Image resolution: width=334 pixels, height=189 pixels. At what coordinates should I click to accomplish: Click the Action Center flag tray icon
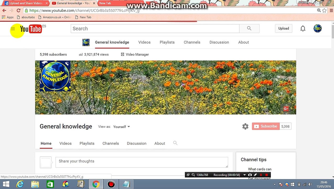[281, 184]
